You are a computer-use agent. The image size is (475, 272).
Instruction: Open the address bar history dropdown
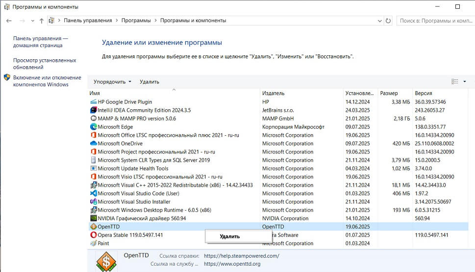(x=379, y=21)
